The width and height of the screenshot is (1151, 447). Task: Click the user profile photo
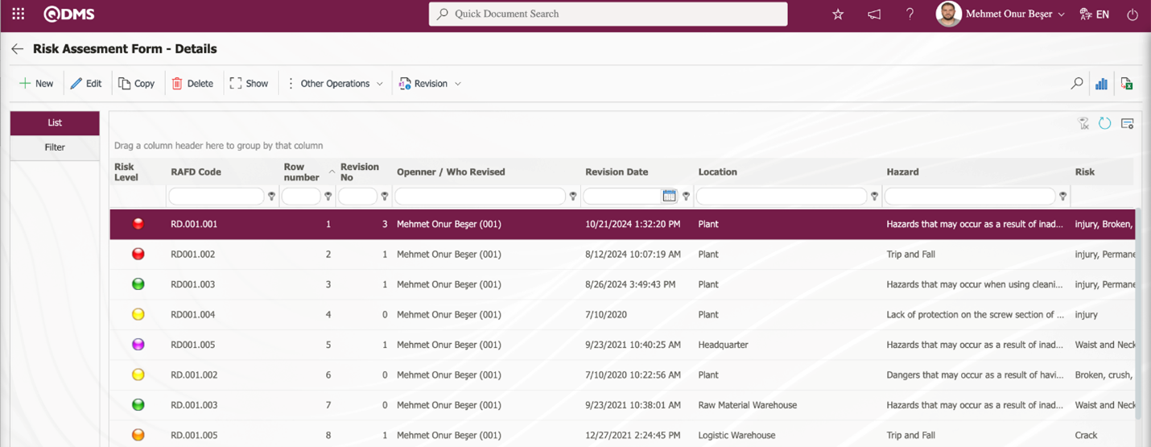click(948, 14)
